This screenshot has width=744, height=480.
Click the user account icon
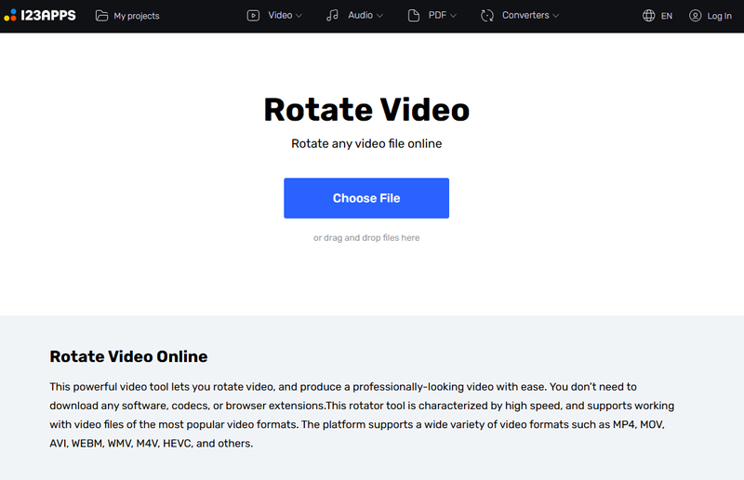[x=695, y=16]
